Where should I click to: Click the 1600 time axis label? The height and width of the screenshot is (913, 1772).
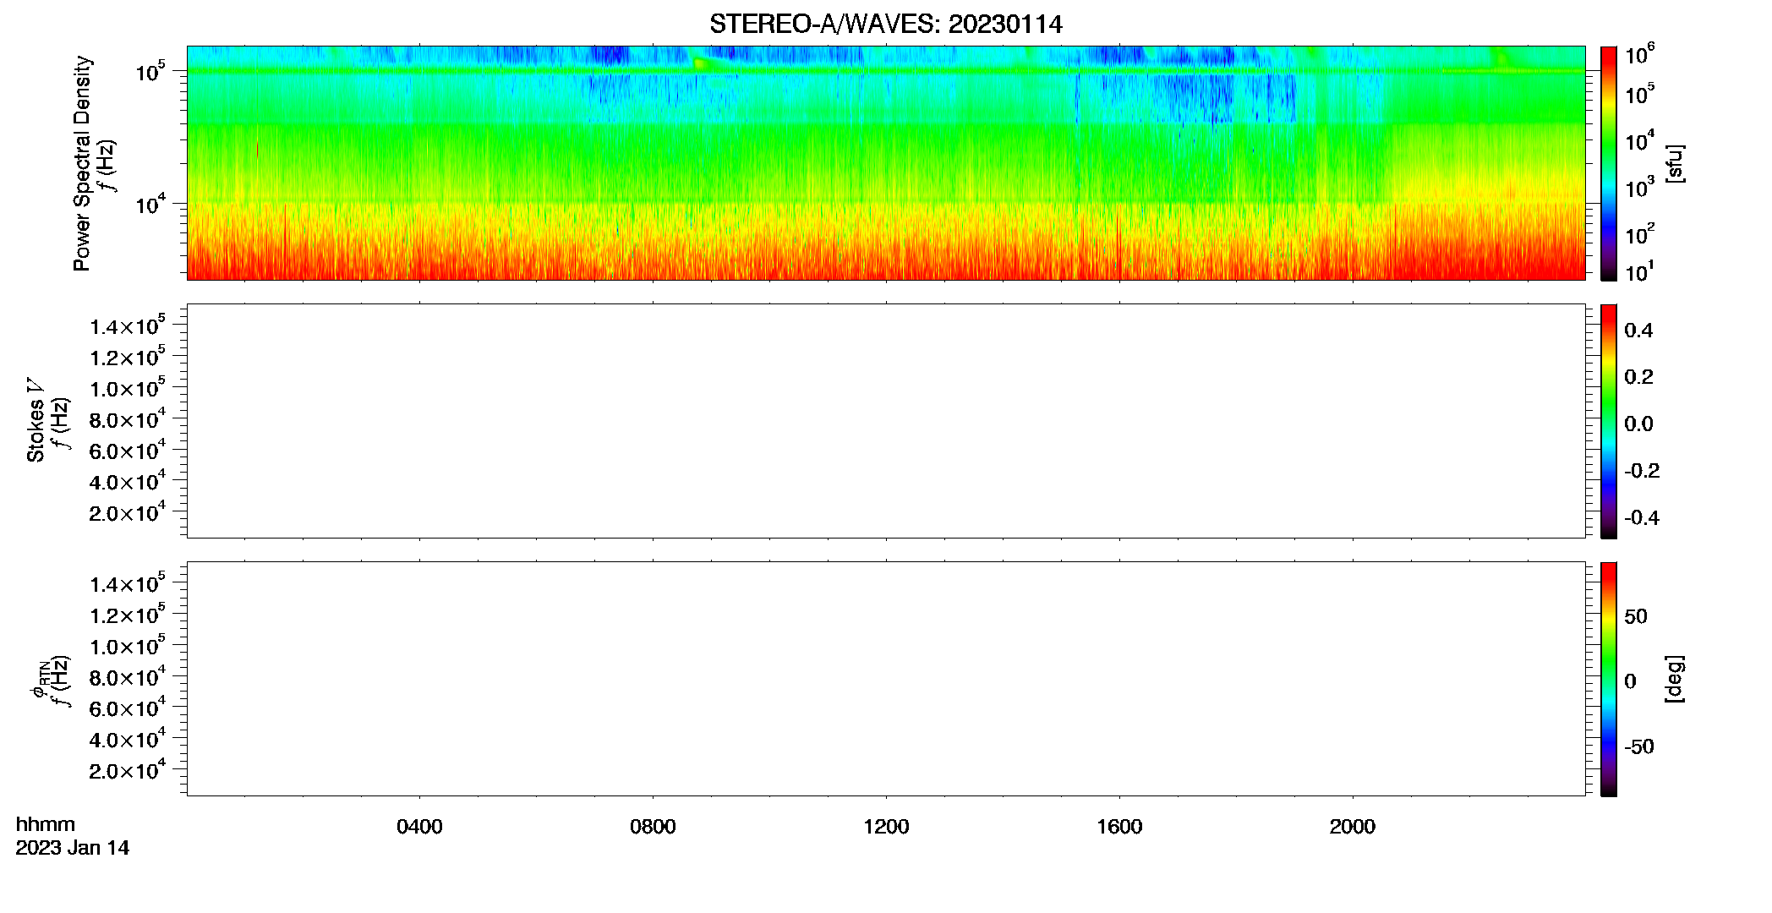coord(1119,827)
